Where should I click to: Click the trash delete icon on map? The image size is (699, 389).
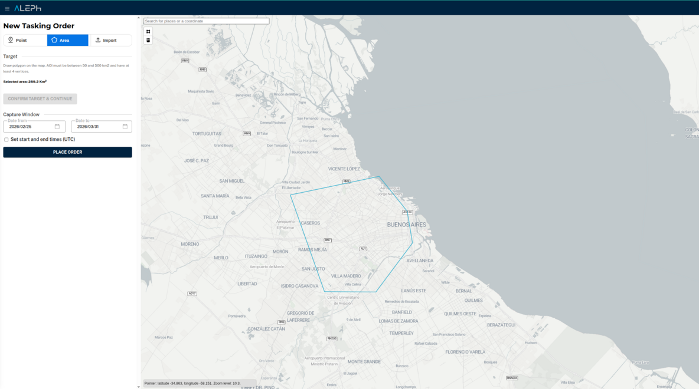148,41
